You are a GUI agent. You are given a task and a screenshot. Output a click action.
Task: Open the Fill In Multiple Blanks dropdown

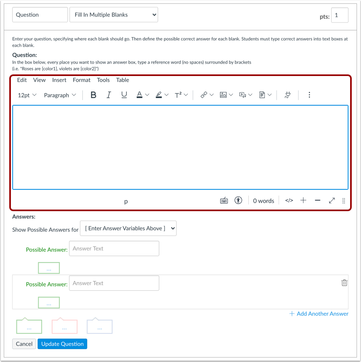[113, 14]
